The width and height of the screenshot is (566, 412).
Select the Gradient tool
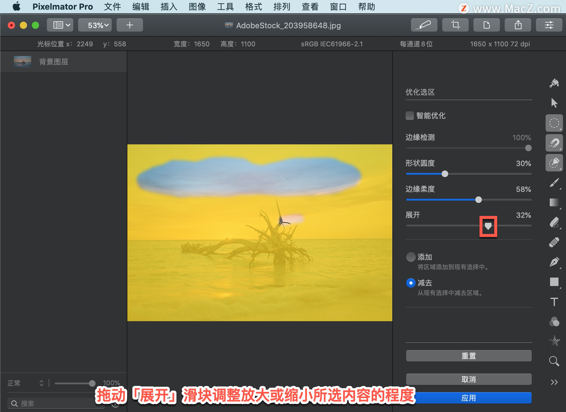[554, 202]
